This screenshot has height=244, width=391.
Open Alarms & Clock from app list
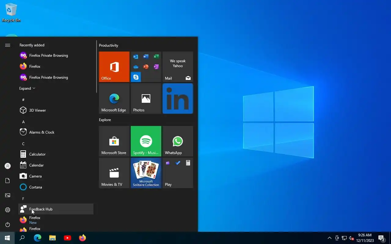pyautogui.click(x=56, y=132)
